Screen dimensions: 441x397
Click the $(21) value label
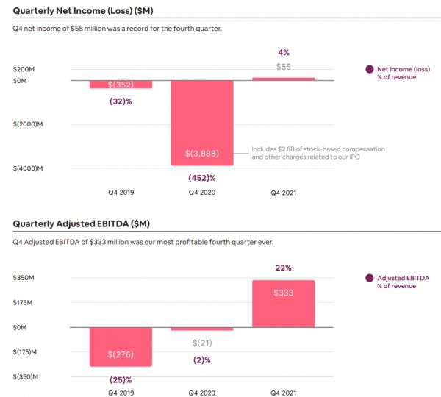click(x=202, y=343)
